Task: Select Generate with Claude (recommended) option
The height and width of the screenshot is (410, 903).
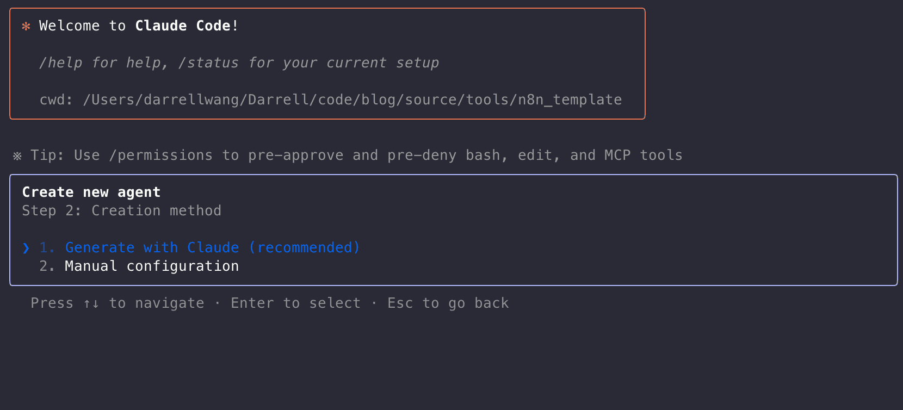Action: tap(212, 248)
